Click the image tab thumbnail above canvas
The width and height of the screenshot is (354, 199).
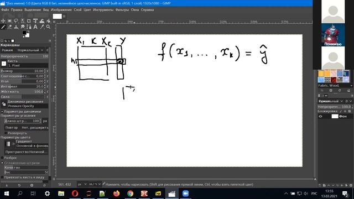pyautogui.click(x=58, y=16)
